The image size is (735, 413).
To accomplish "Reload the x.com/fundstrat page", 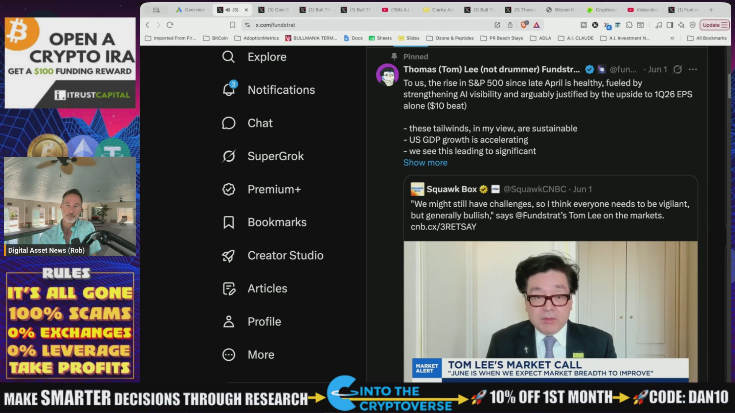I will coord(170,25).
